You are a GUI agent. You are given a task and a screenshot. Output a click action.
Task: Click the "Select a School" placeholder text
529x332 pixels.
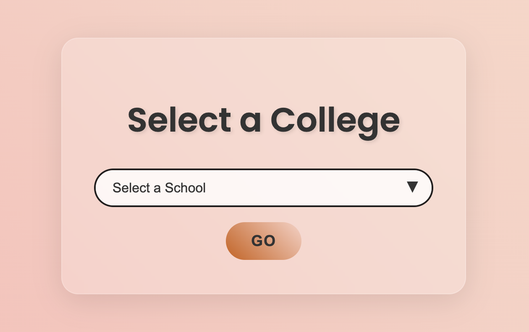(x=159, y=188)
